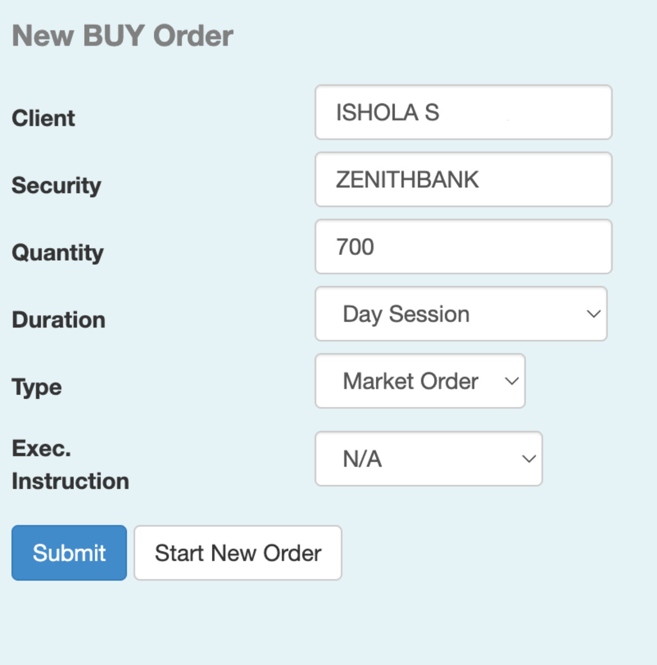Click the word New in the heading

click(42, 36)
